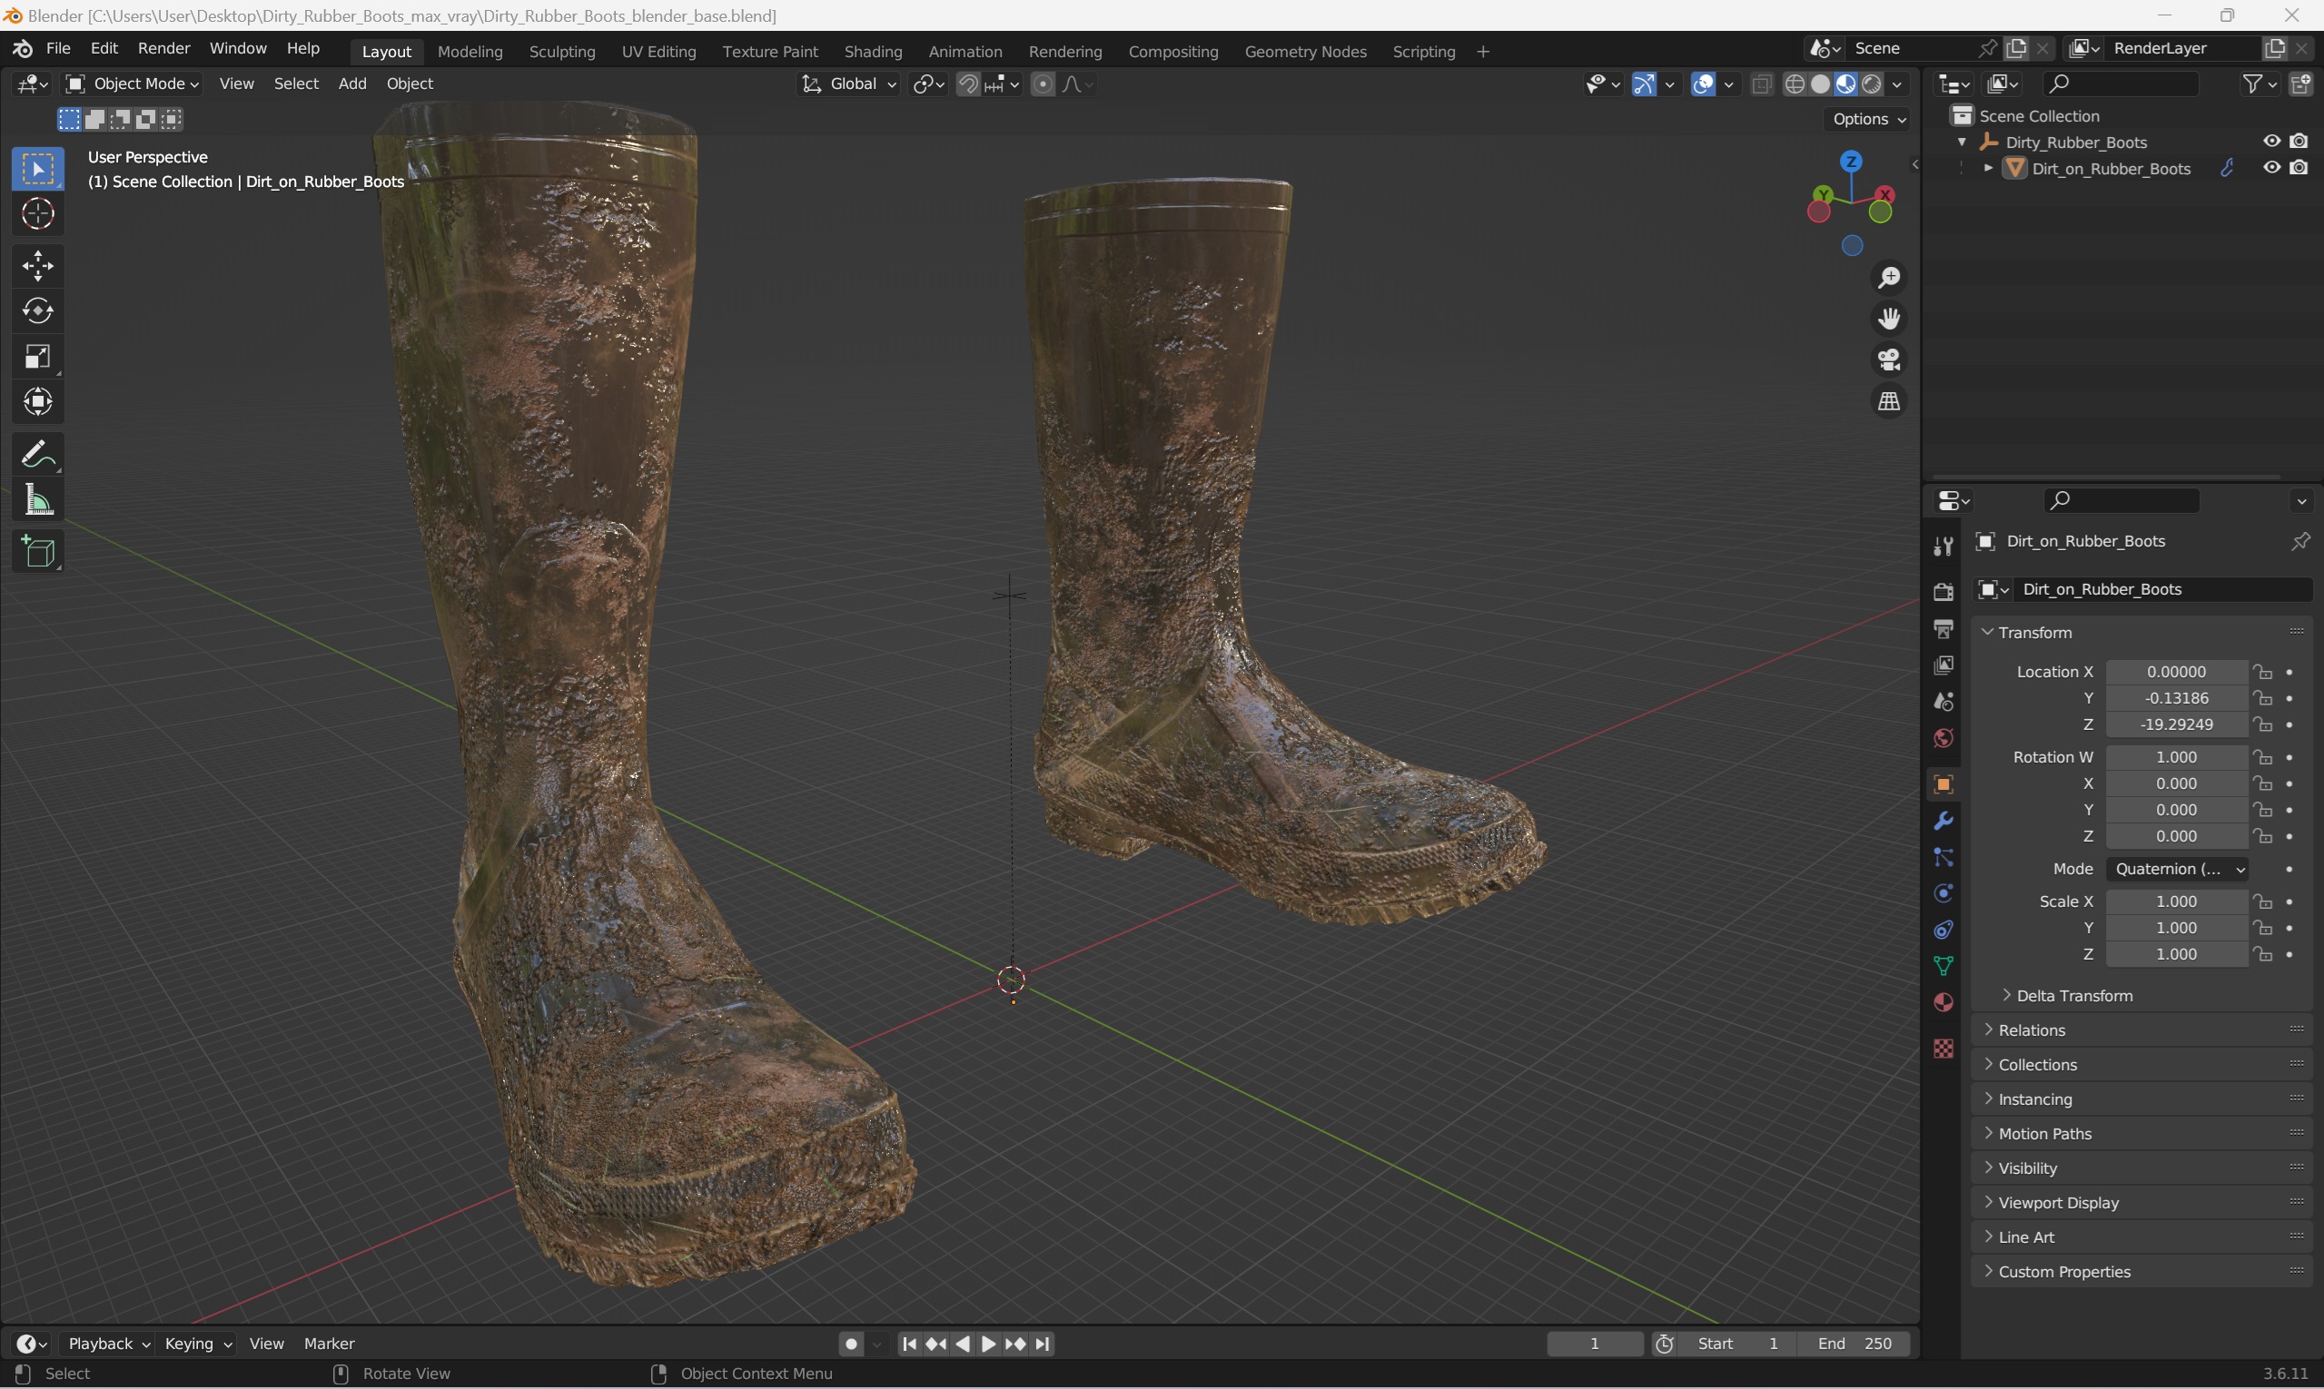Open the Render menu
This screenshot has height=1389, width=2324.
163,49
